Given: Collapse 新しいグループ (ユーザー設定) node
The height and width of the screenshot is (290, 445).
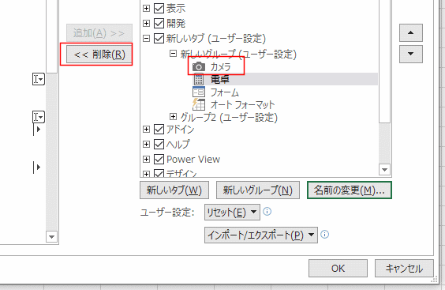Looking at the screenshot, I should (173, 54).
